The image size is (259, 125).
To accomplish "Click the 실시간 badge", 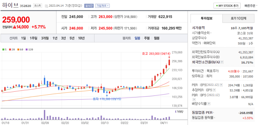I will (89, 6).
